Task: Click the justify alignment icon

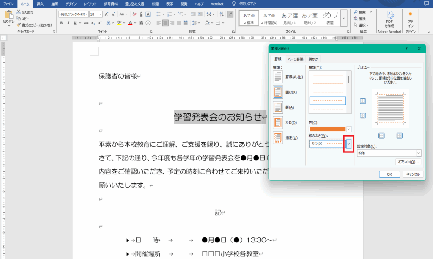Action: (x=179, y=23)
